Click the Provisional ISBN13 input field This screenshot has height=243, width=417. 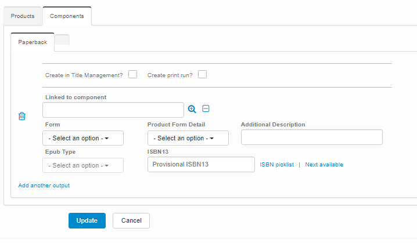(201, 165)
